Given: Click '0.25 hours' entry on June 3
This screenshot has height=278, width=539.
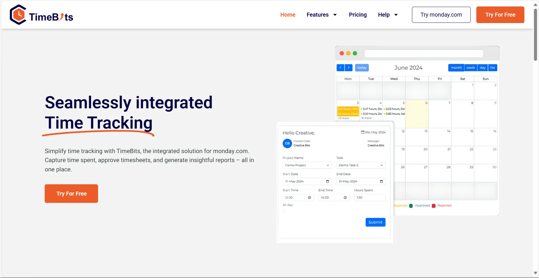Looking at the screenshot, I should [x=348, y=109].
